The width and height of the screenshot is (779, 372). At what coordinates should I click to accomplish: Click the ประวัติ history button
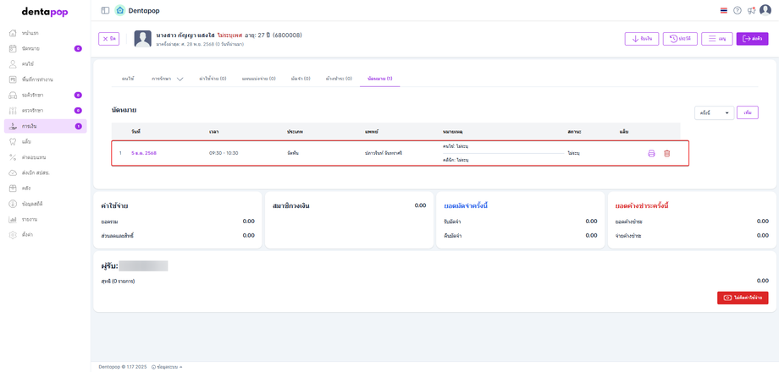click(x=680, y=39)
